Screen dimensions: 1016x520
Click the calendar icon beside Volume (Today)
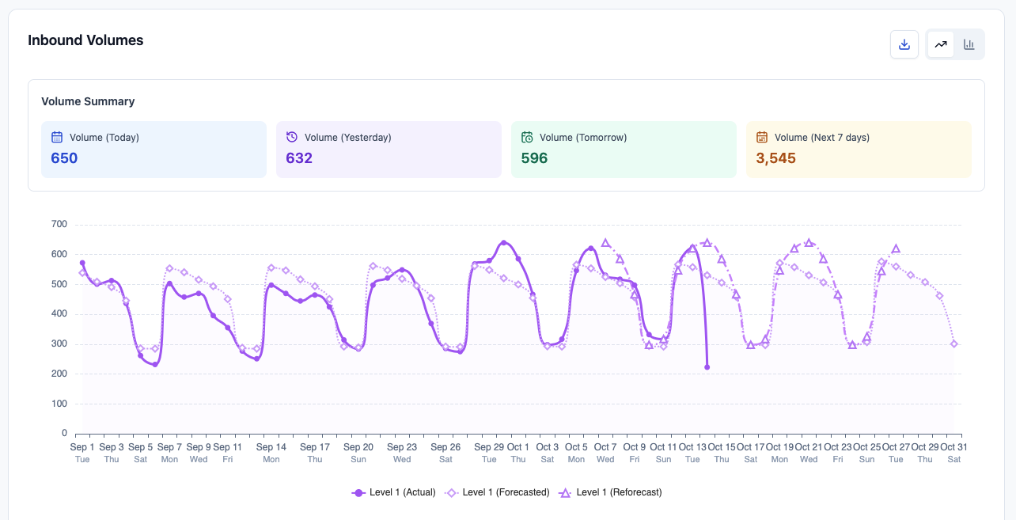tap(57, 137)
